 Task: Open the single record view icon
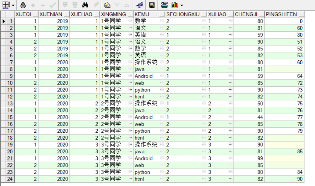click(107, 5)
